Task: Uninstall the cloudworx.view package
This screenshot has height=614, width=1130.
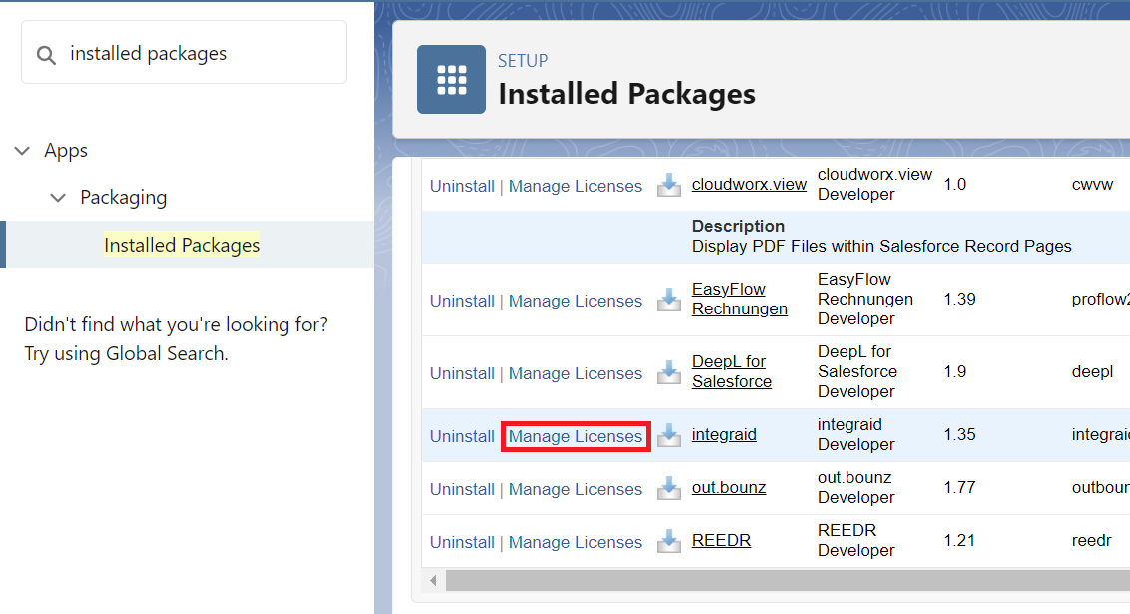Action: click(462, 186)
